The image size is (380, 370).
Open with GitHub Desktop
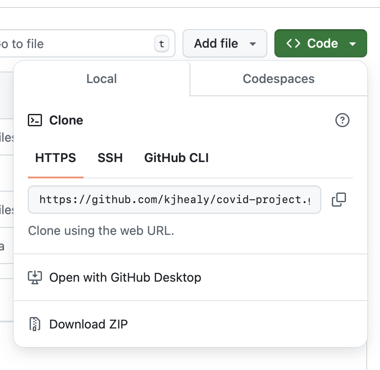(125, 277)
